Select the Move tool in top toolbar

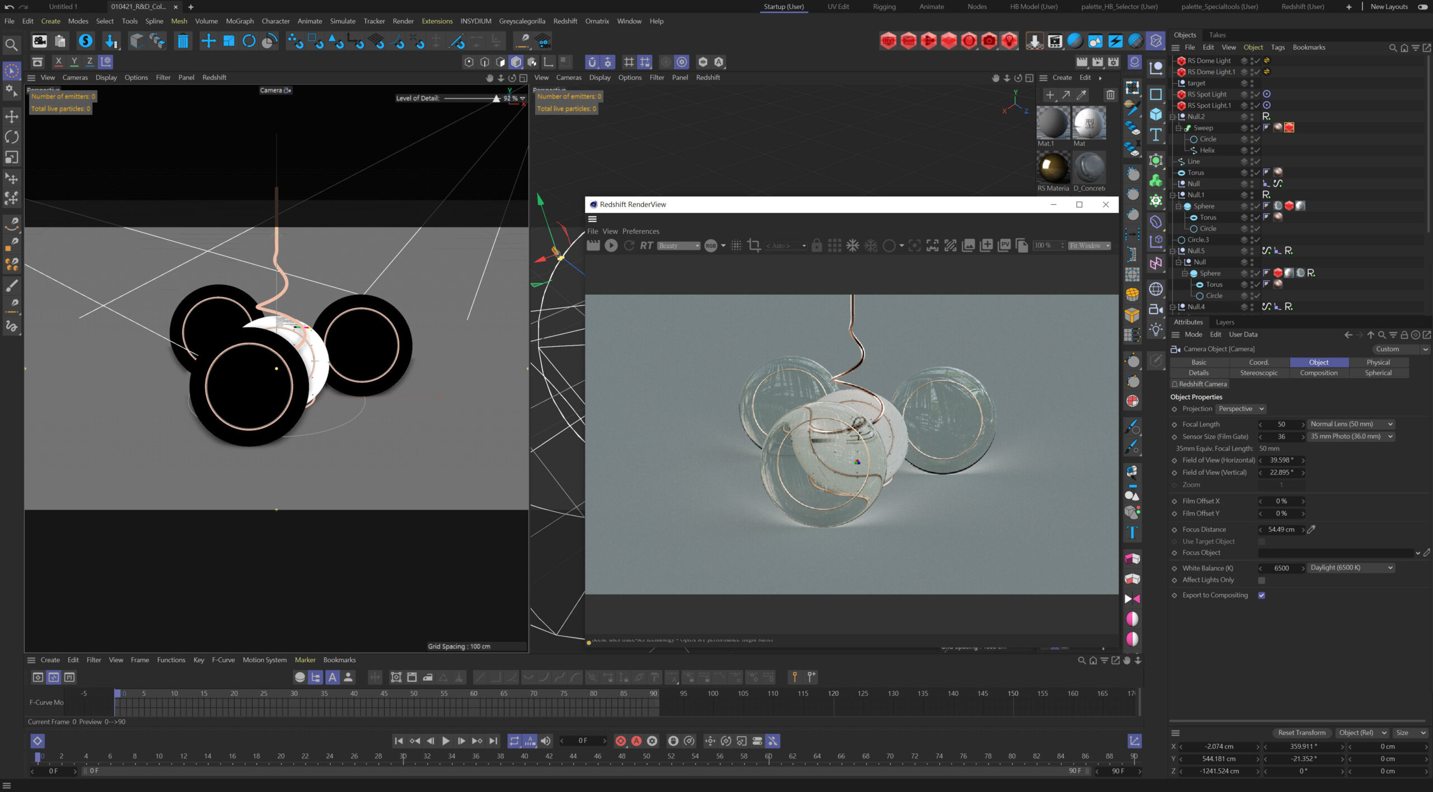point(208,41)
